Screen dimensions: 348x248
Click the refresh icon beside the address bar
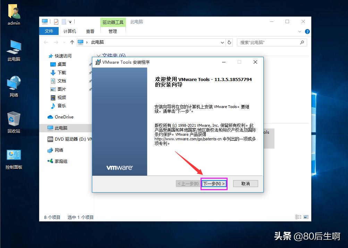[229, 42]
